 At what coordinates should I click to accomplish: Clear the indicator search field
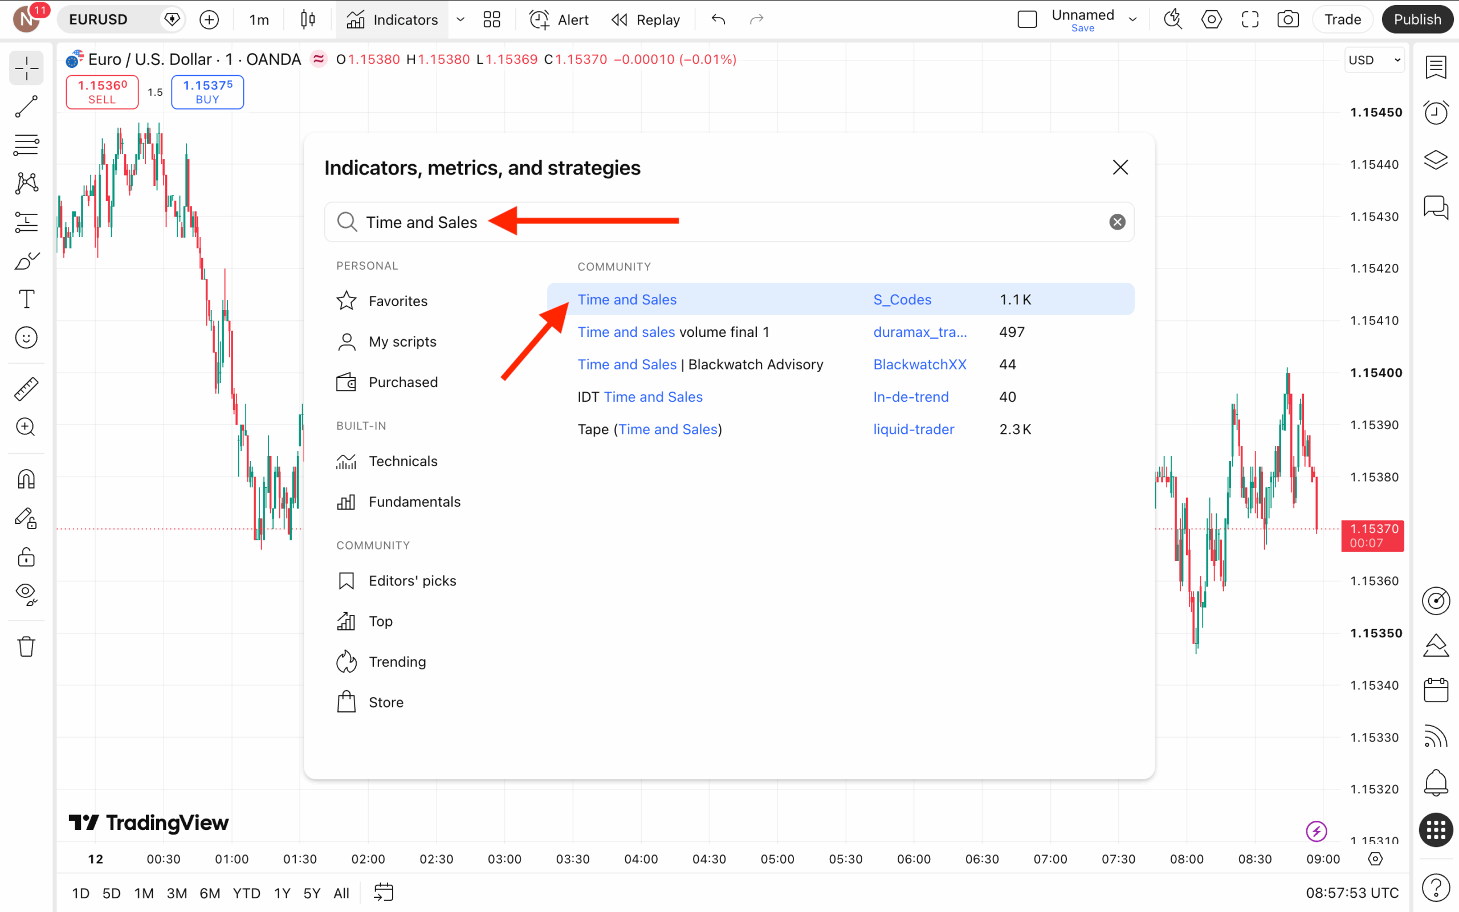[x=1117, y=222]
